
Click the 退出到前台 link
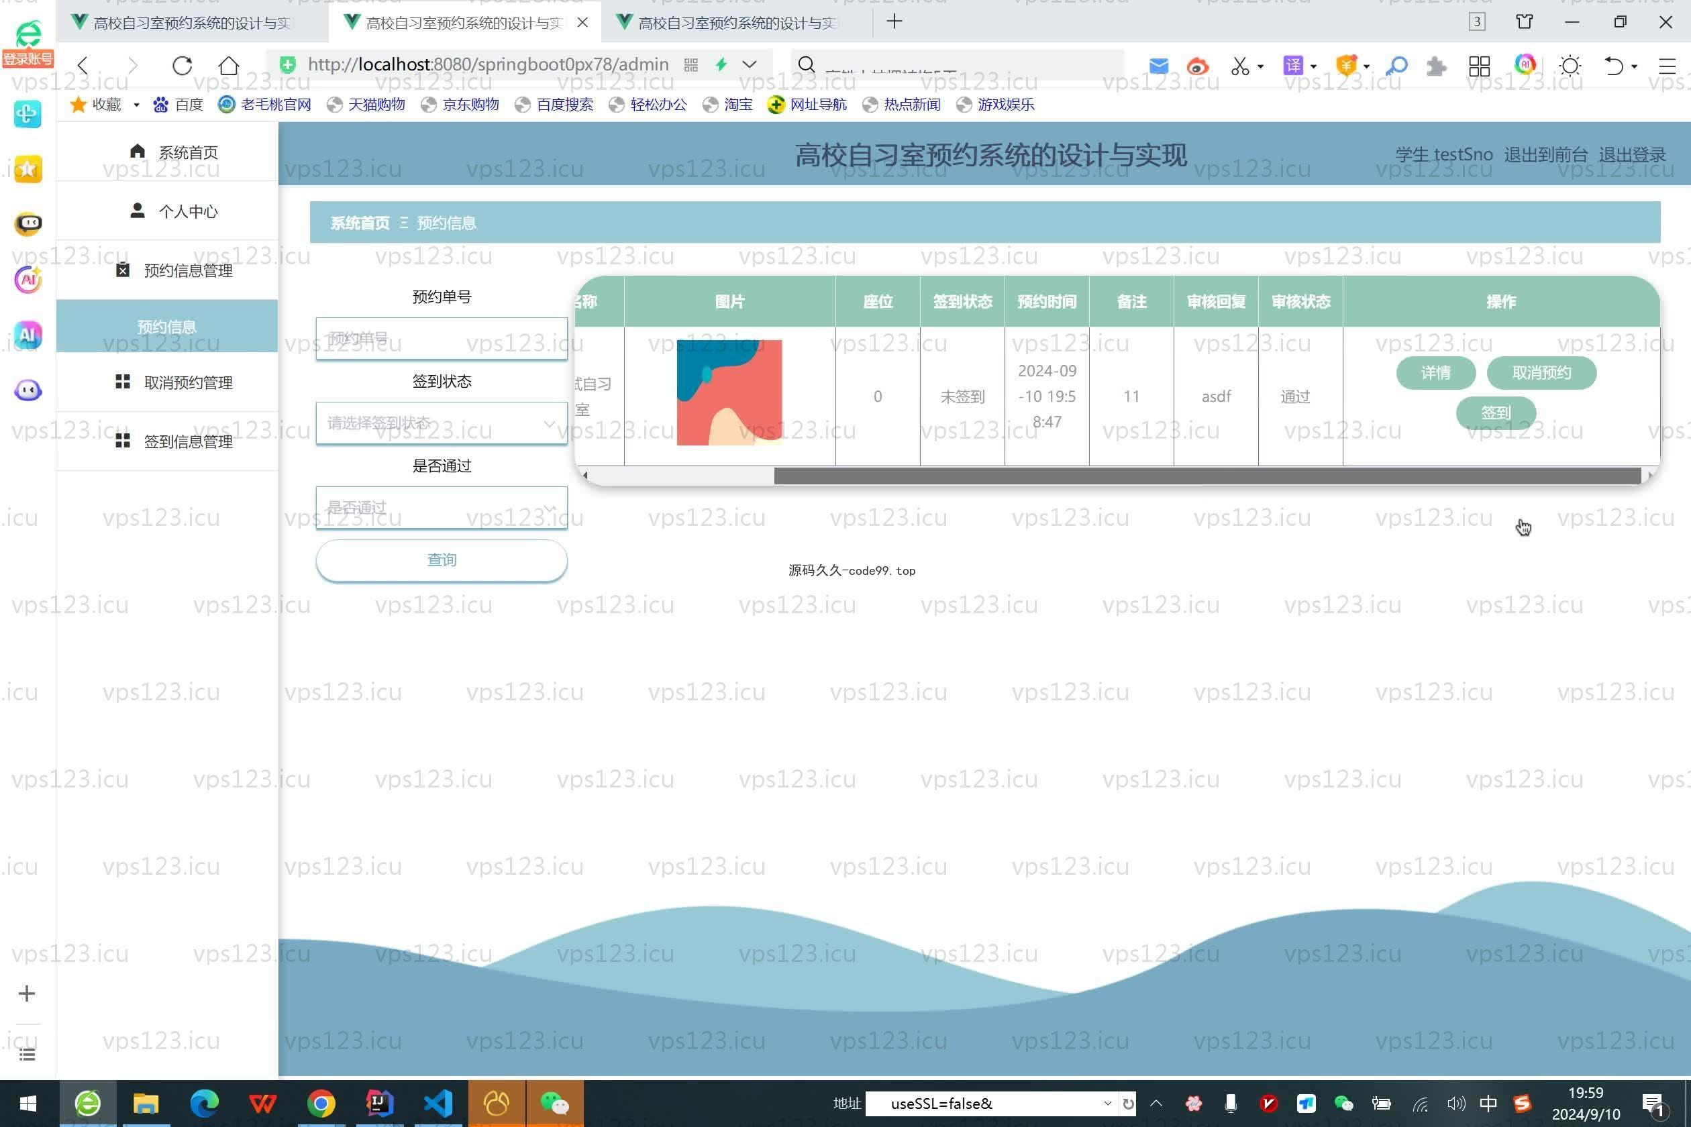coord(1546,154)
